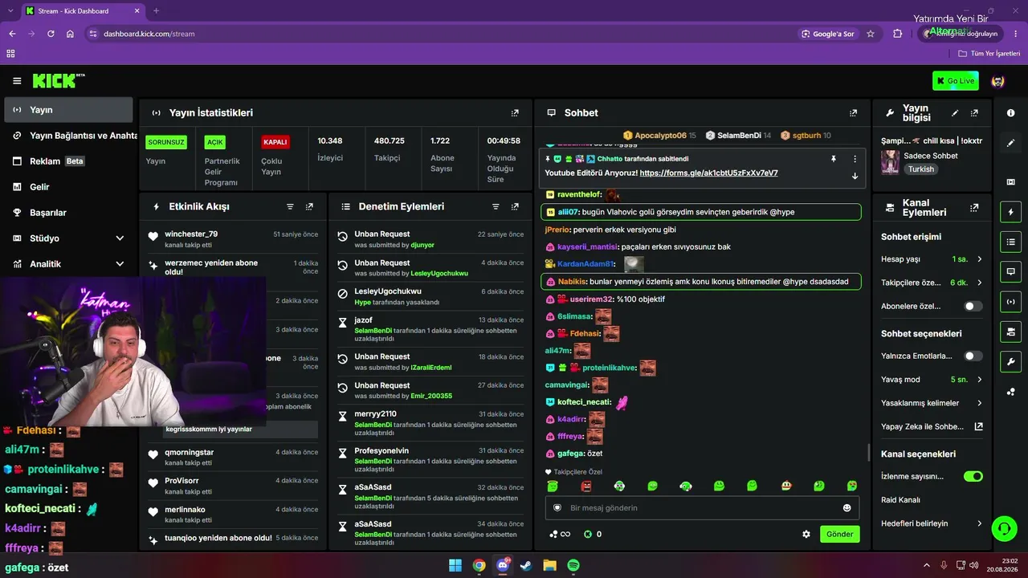Pop out the Etkinlik Akışı panel
This screenshot has width=1028, height=578.
point(309,206)
